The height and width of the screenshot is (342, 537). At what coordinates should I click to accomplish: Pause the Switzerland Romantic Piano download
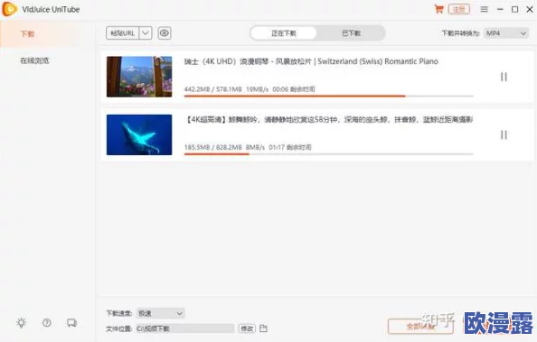point(504,77)
